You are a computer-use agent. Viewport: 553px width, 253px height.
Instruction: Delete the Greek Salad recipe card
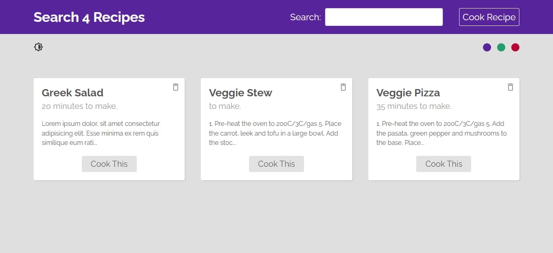[176, 87]
